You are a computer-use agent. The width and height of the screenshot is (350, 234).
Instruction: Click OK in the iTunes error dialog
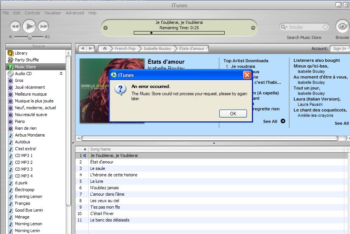tap(233, 113)
